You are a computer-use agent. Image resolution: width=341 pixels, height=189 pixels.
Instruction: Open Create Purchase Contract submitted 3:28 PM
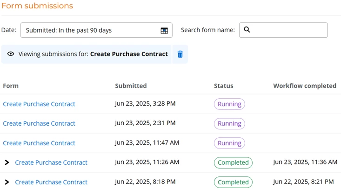(39, 104)
